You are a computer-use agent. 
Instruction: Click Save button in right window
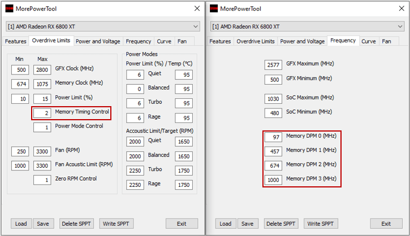pos(248,224)
